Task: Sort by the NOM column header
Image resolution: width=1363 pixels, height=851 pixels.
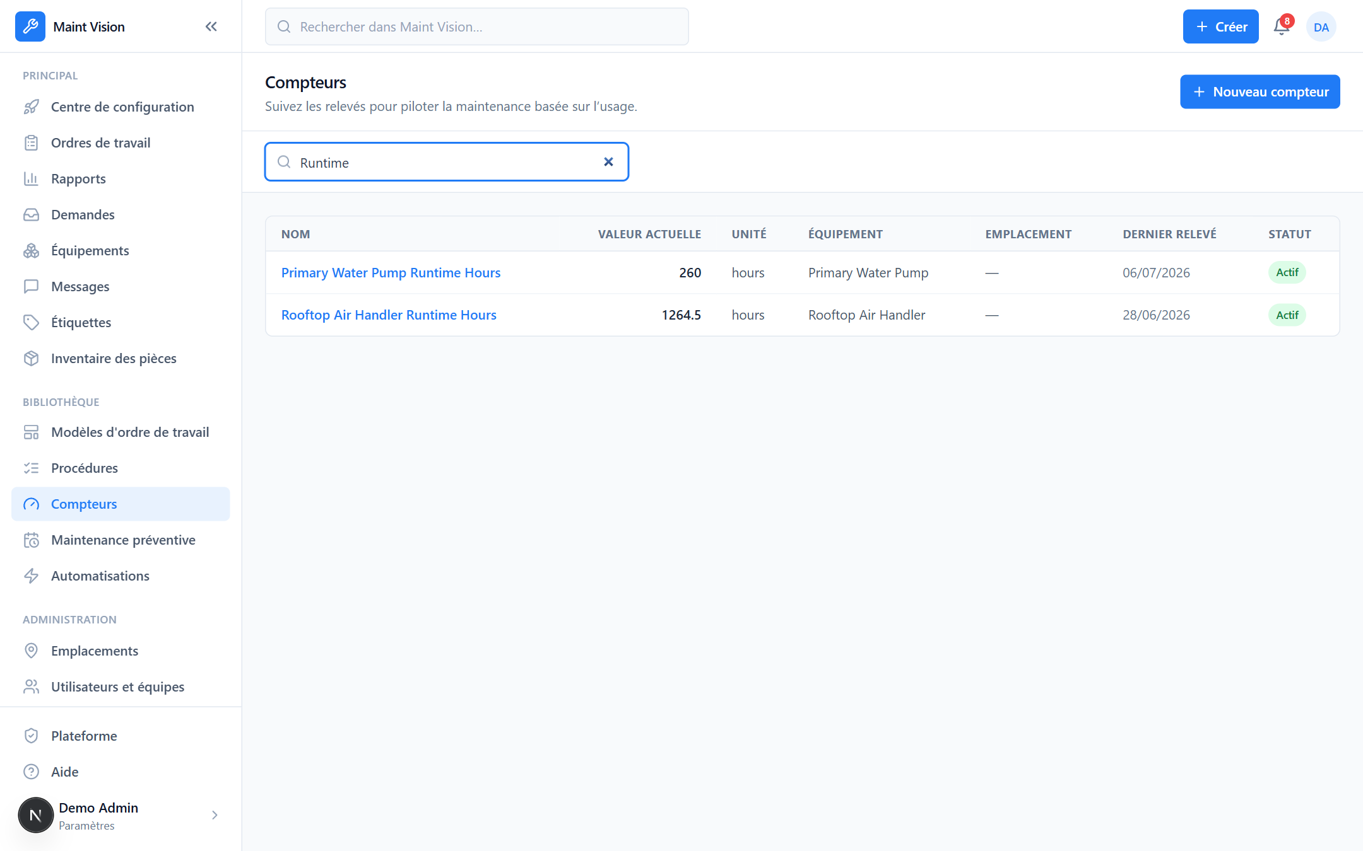Action: click(295, 234)
